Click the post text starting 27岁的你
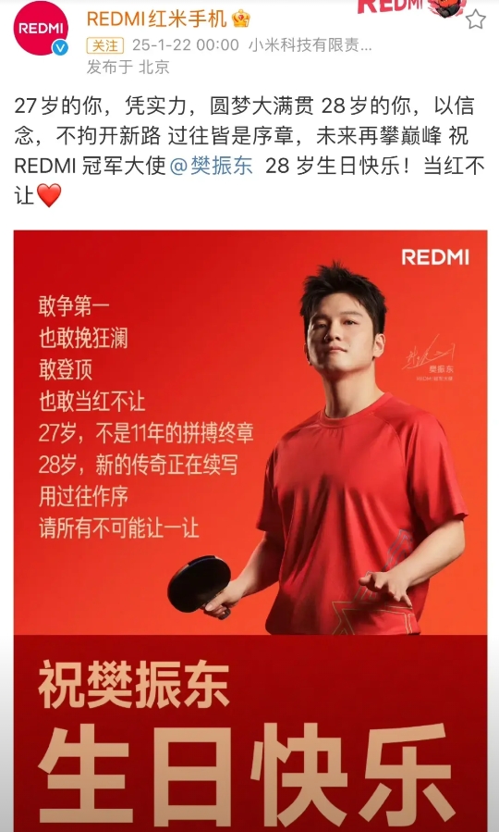The width and height of the screenshot is (499, 832). [249, 151]
